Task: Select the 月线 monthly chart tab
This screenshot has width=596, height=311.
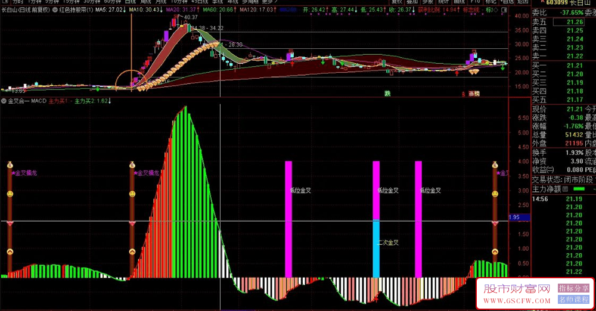Action: click(x=161, y=2)
